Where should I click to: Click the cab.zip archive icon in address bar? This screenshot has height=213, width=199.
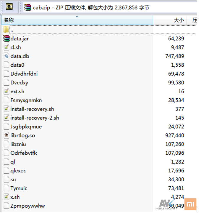pyautogui.click(x=27, y=7)
